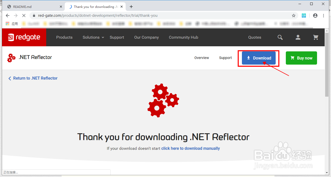Viewport: 331px width, 177px height.
Task: Click the blue extension icon in toolbar
Action: coord(304,16)
